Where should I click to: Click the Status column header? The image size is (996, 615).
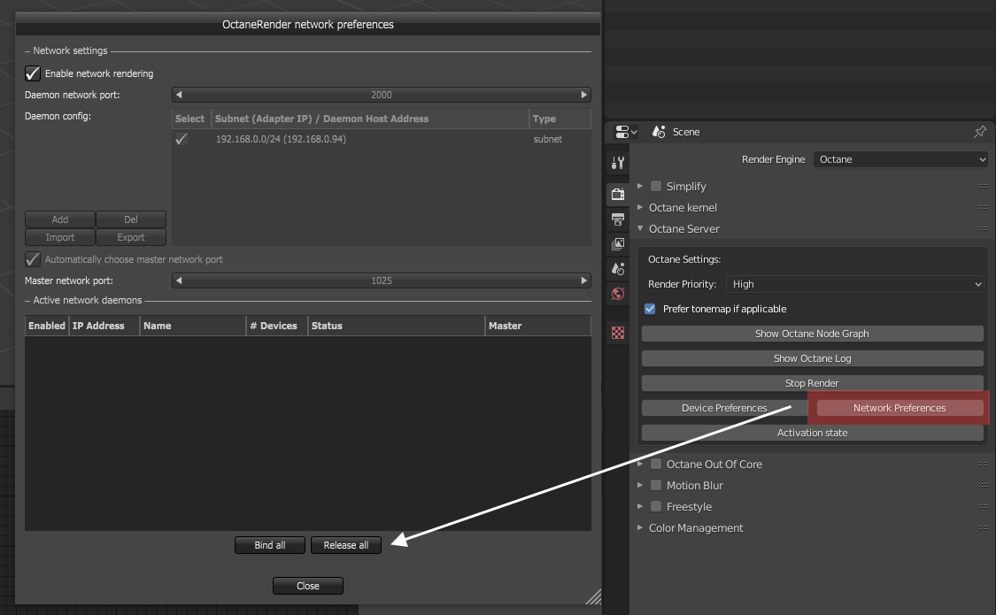[397, 326]
